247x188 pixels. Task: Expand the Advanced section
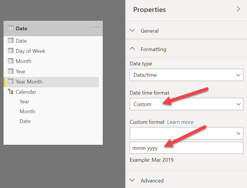[132, 180]
